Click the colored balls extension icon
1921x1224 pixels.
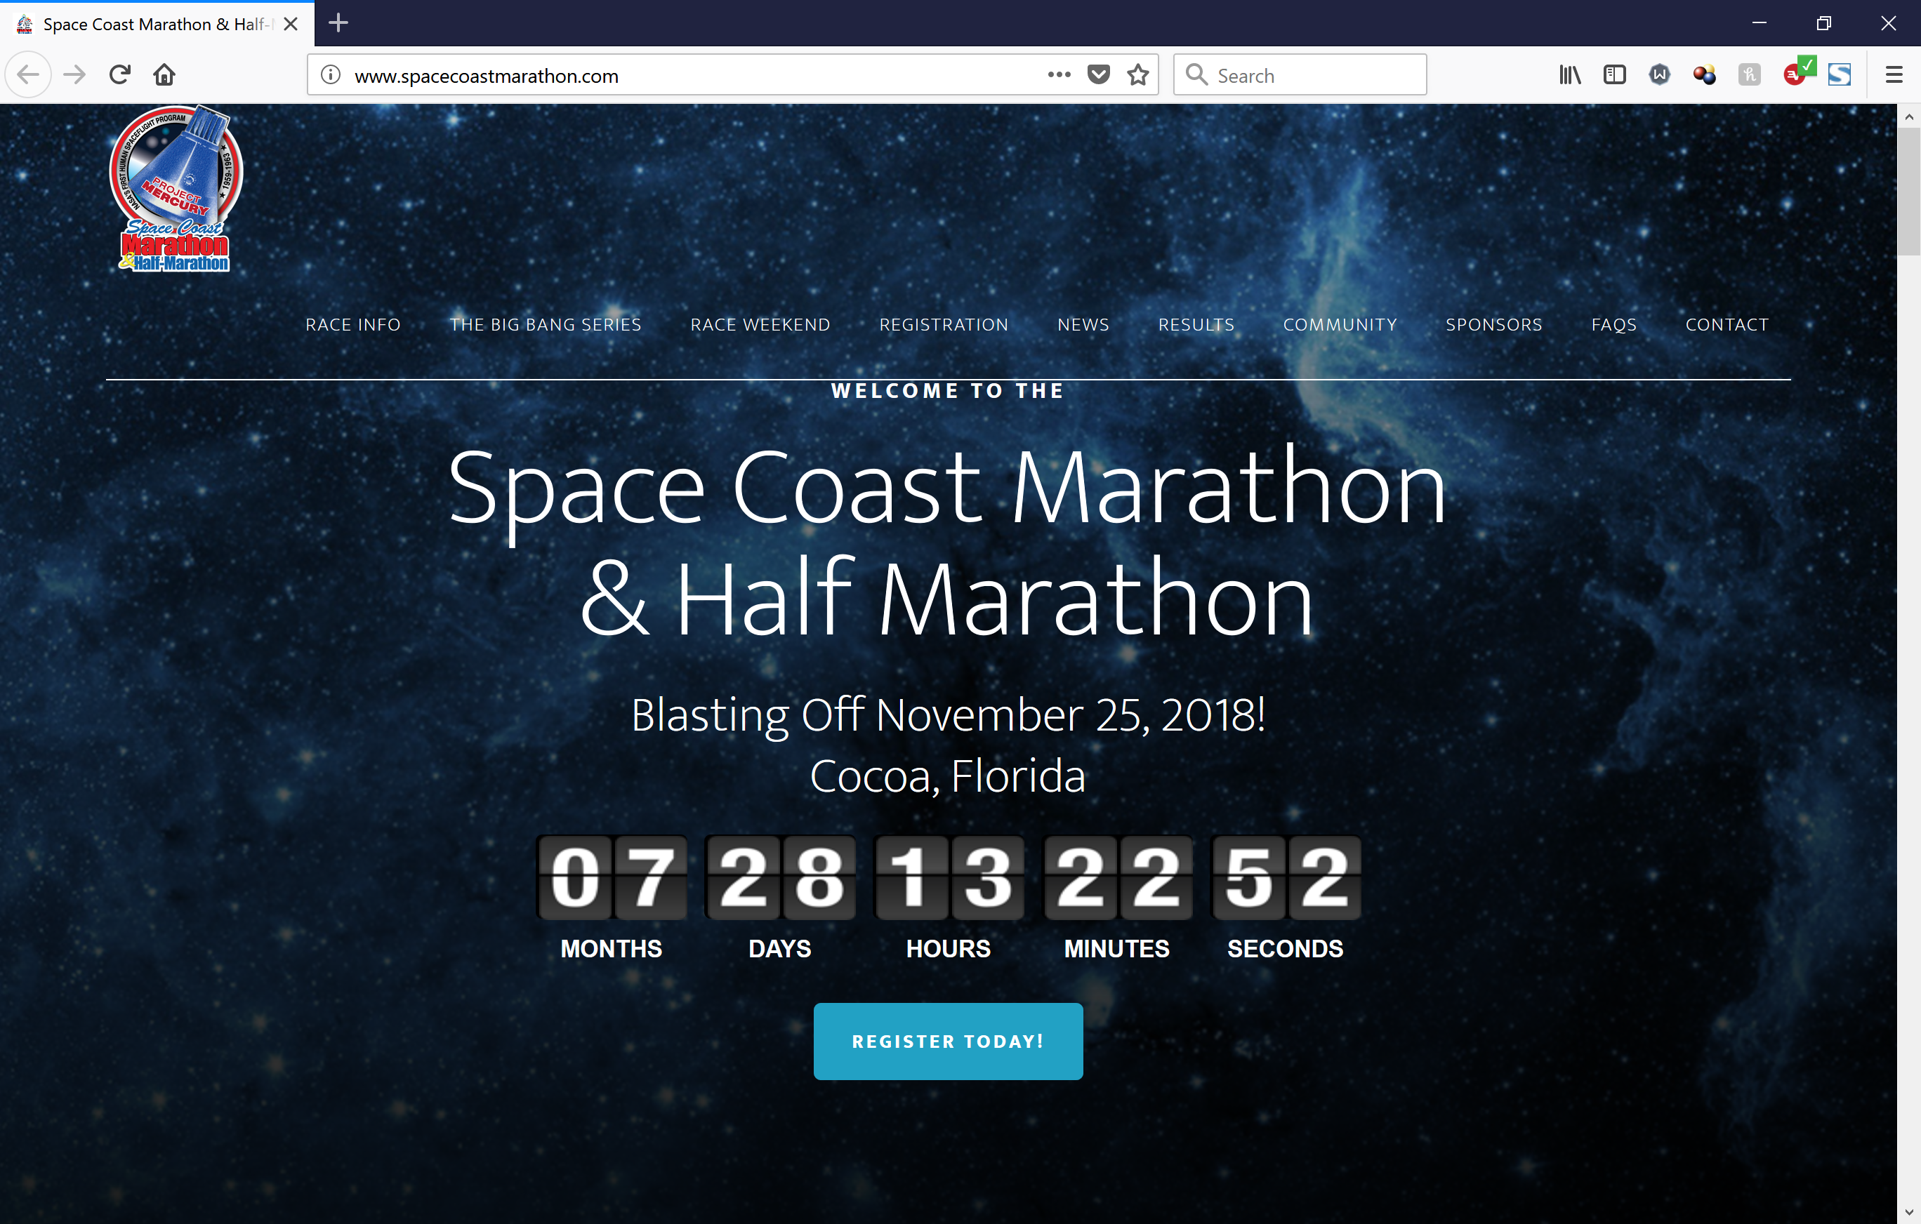point(1705,75)
